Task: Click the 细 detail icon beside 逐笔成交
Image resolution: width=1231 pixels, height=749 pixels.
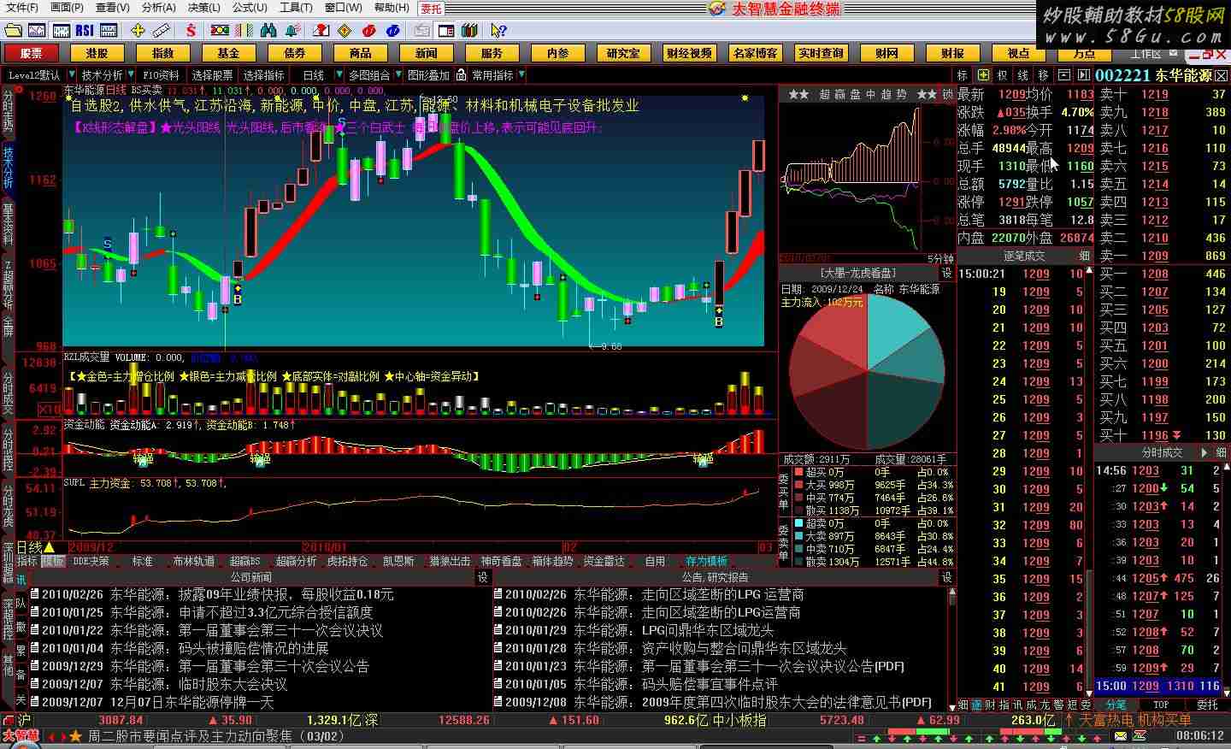Action: 1084,256
